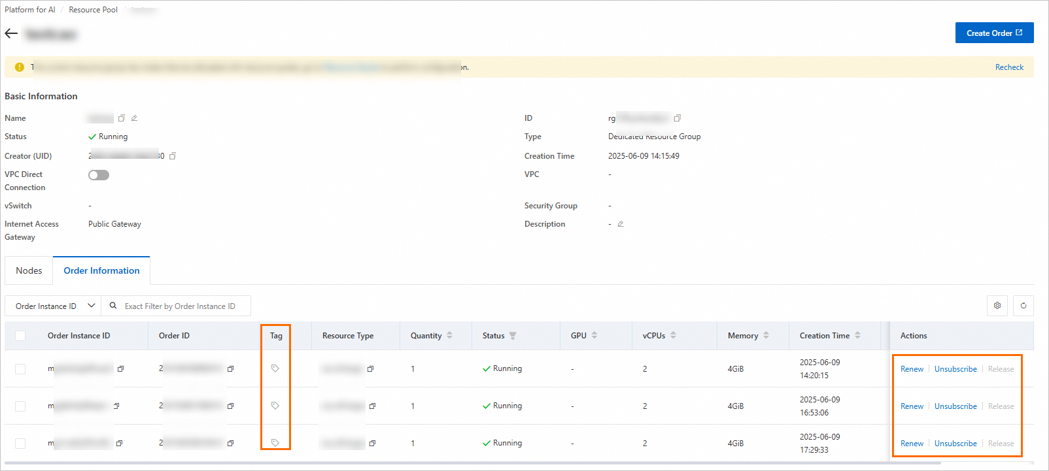Image resolution: width=1049 pixels, height=471 pixels.
Task: Unsubscribe the order created at 16:53:06
Action: coord(955,406)
